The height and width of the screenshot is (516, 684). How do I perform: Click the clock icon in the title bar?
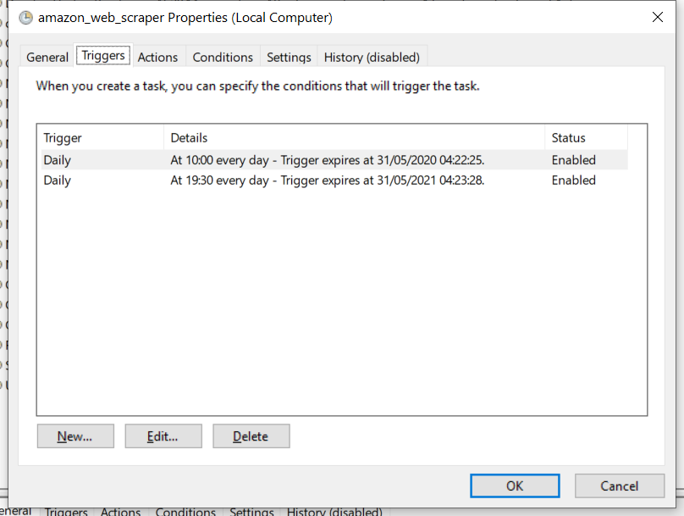pos(25,18)
